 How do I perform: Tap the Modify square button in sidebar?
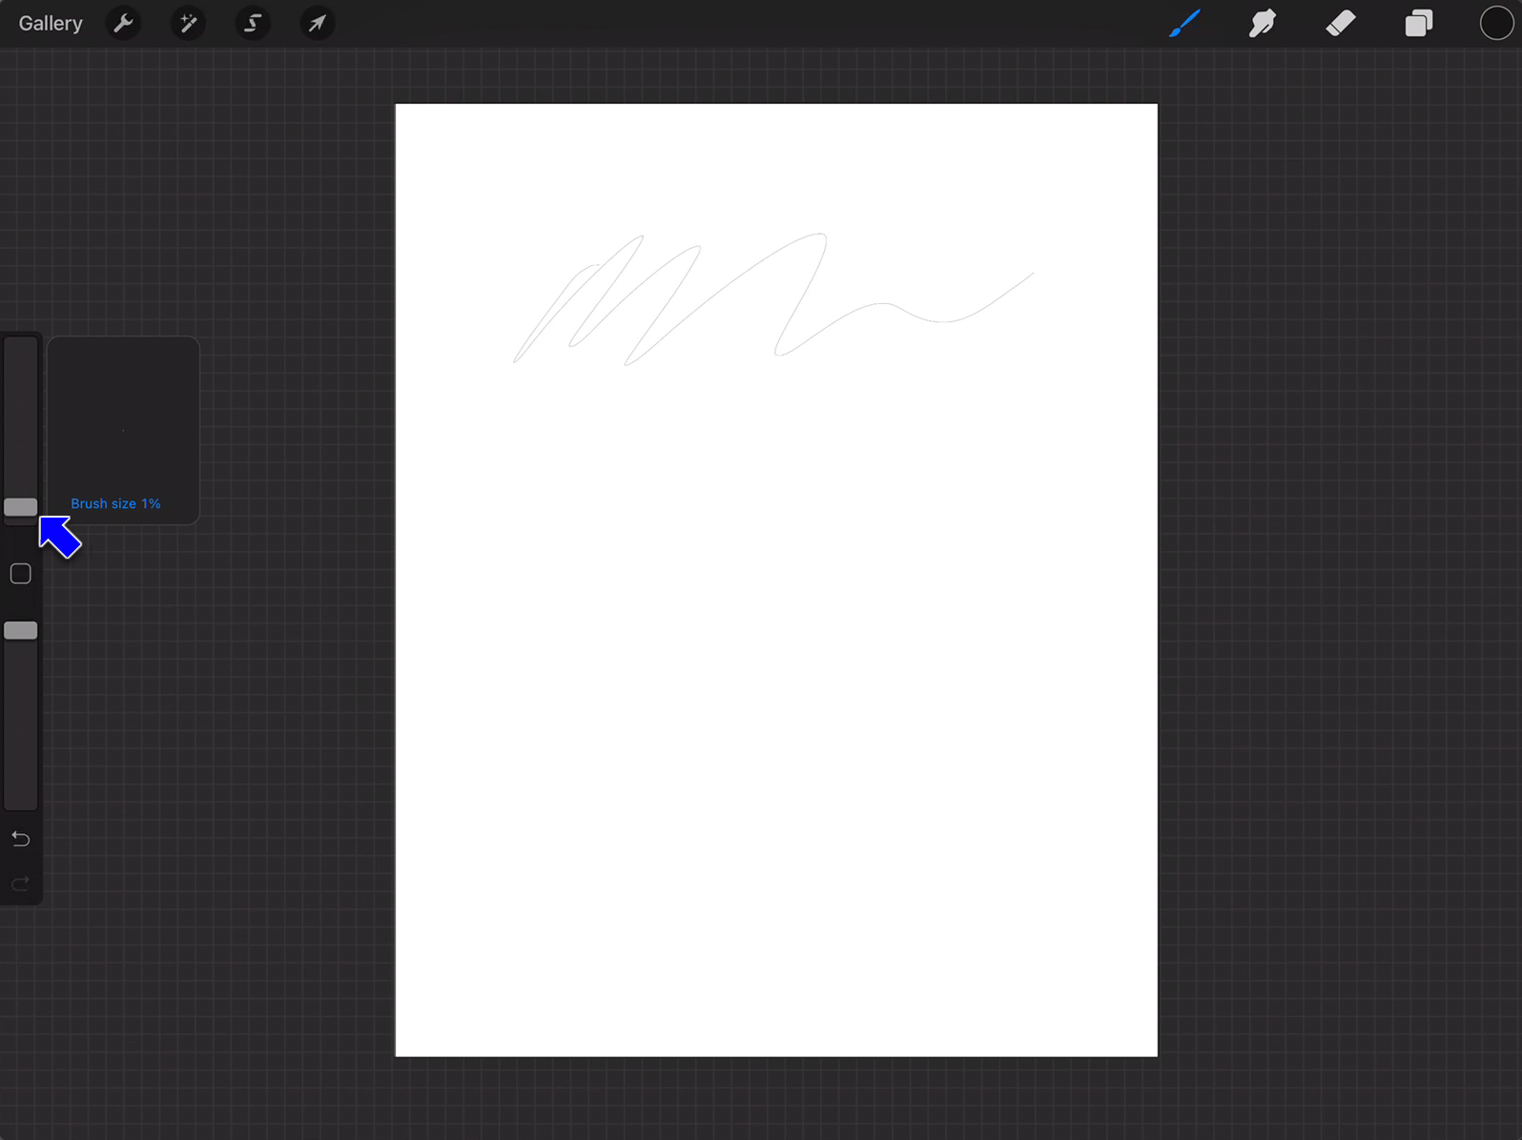click(x=21, y=574)
